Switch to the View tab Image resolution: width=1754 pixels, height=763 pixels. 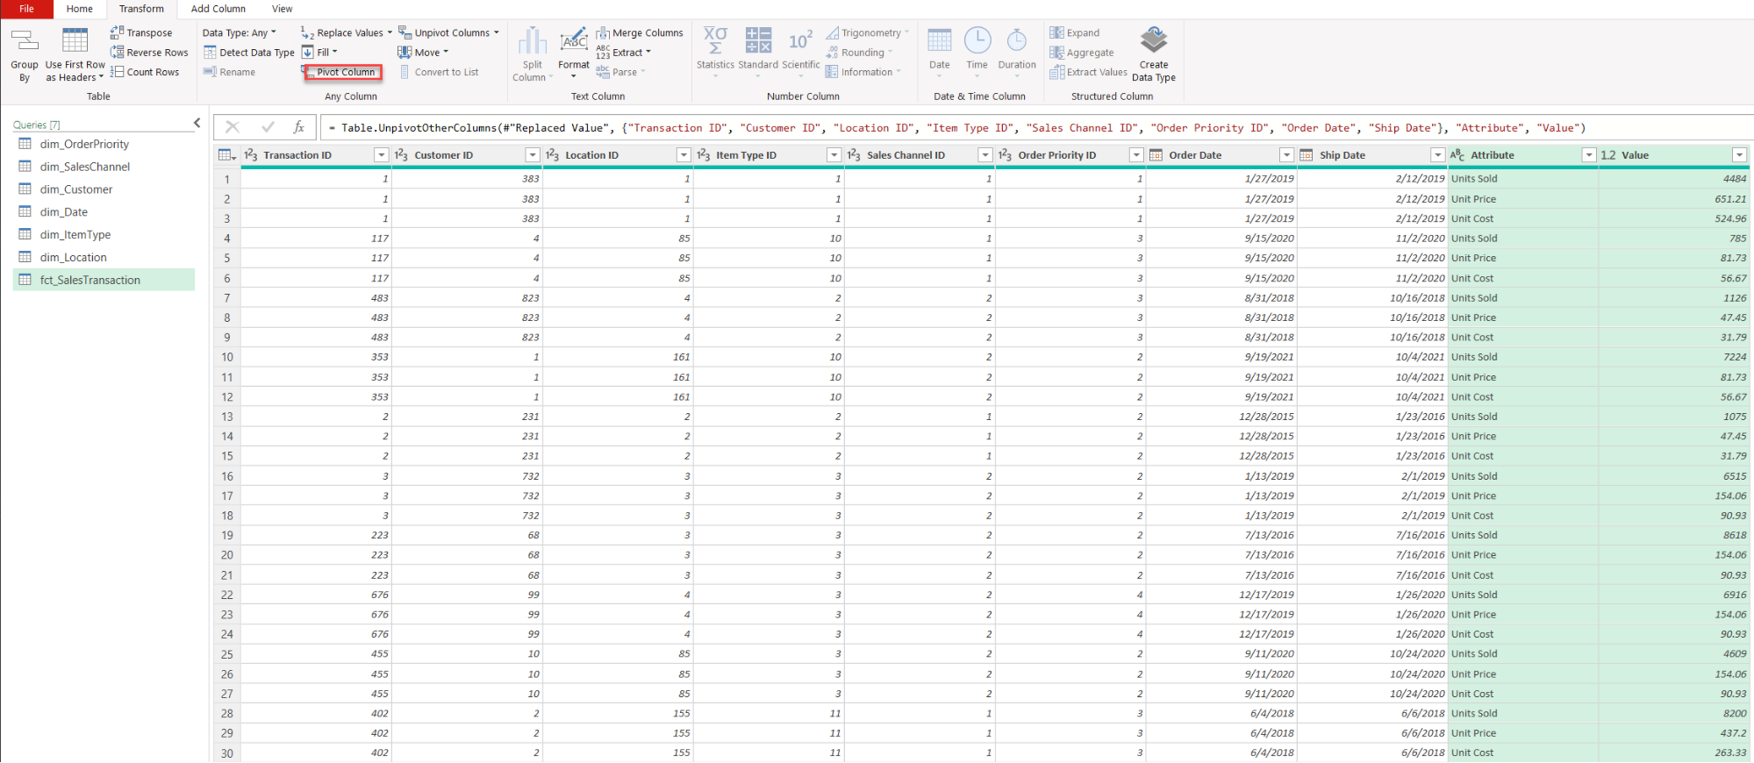[x=283, y=9]
